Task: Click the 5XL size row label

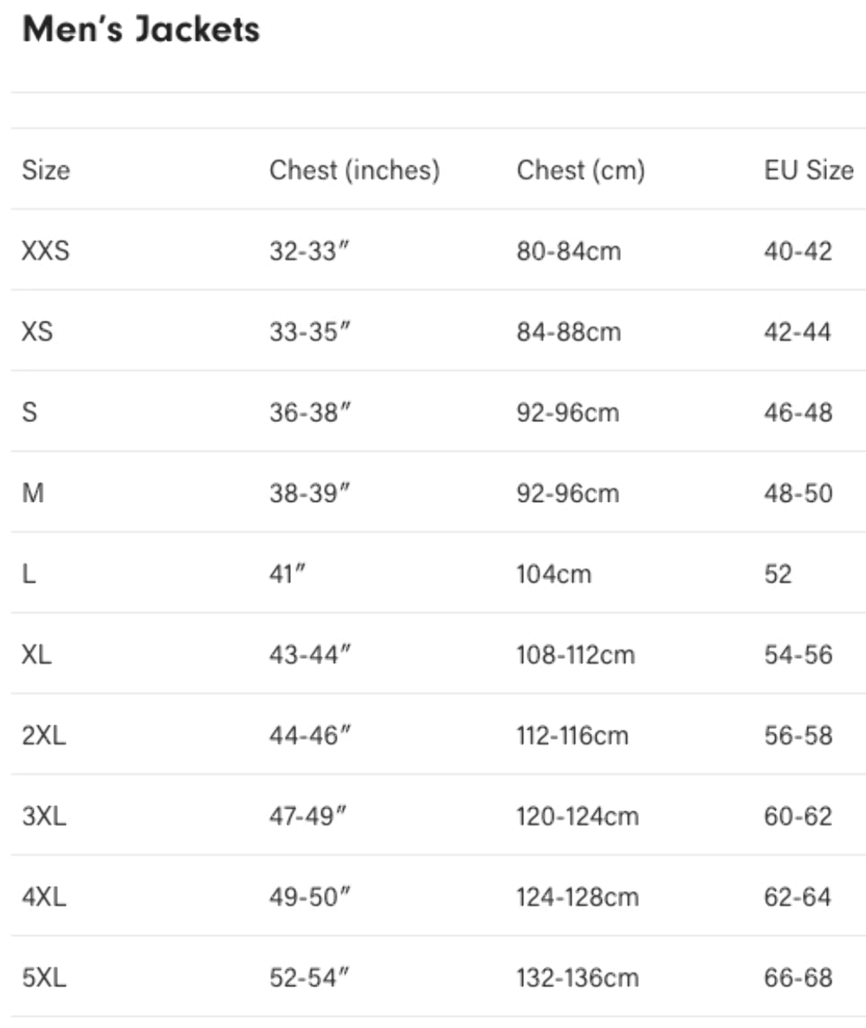Action: [44, 978]
